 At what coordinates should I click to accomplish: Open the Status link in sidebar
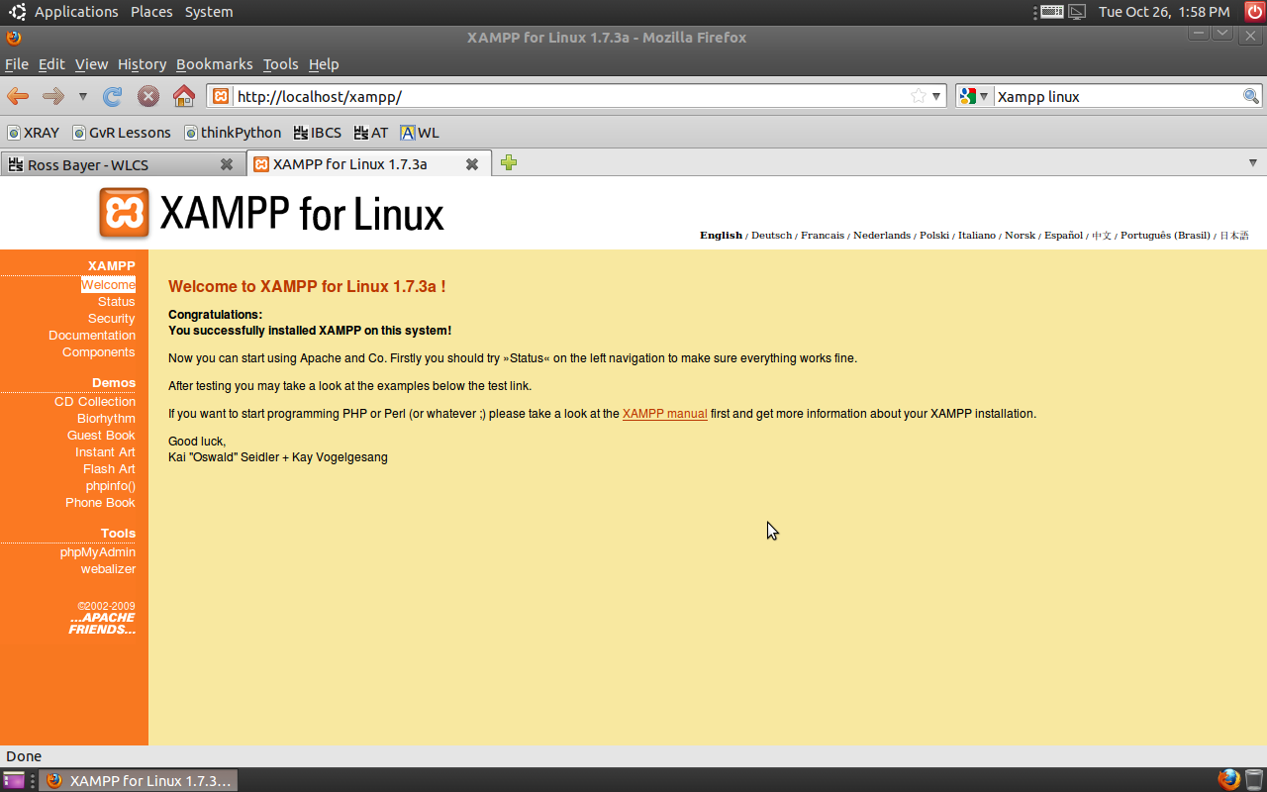tap(116, 301)
